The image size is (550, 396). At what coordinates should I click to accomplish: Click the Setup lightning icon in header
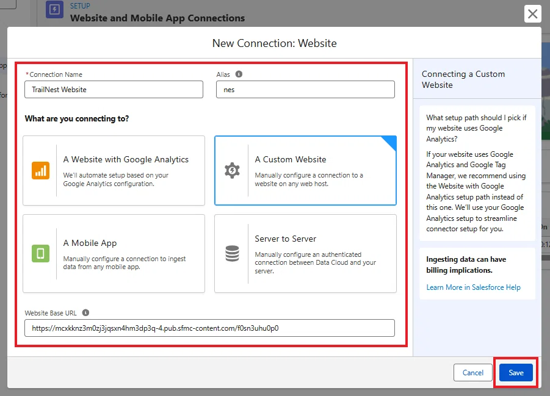(55, 10)
